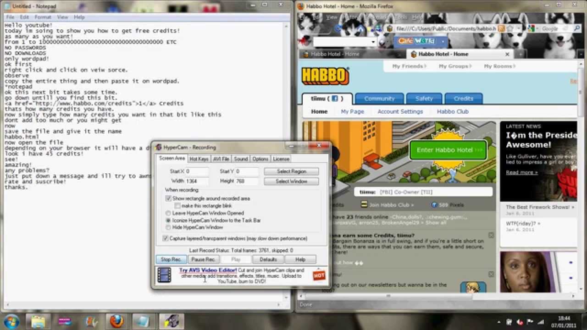The image size is (587, 330).
Task: Open the white toolbar combo box dropdown
Action: coord(374,42)
